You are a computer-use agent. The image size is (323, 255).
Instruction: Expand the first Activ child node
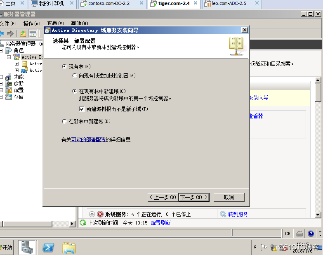(x=17, y=64)
